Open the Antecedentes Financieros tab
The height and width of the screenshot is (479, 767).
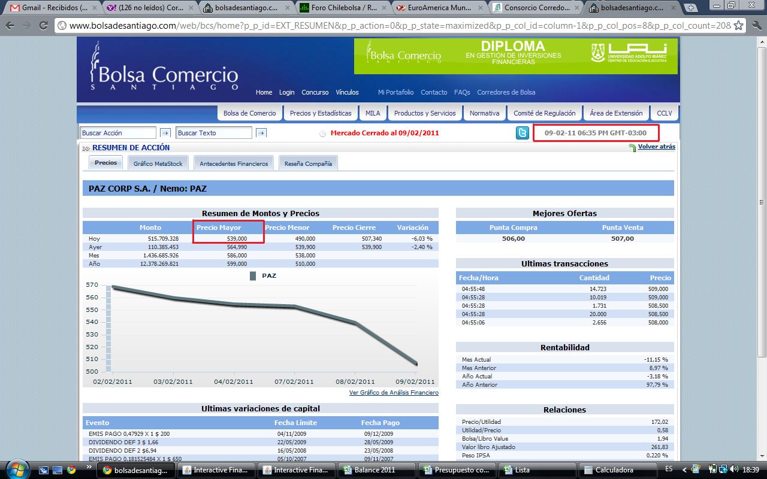pyautogui.click(x=234, y=163)
